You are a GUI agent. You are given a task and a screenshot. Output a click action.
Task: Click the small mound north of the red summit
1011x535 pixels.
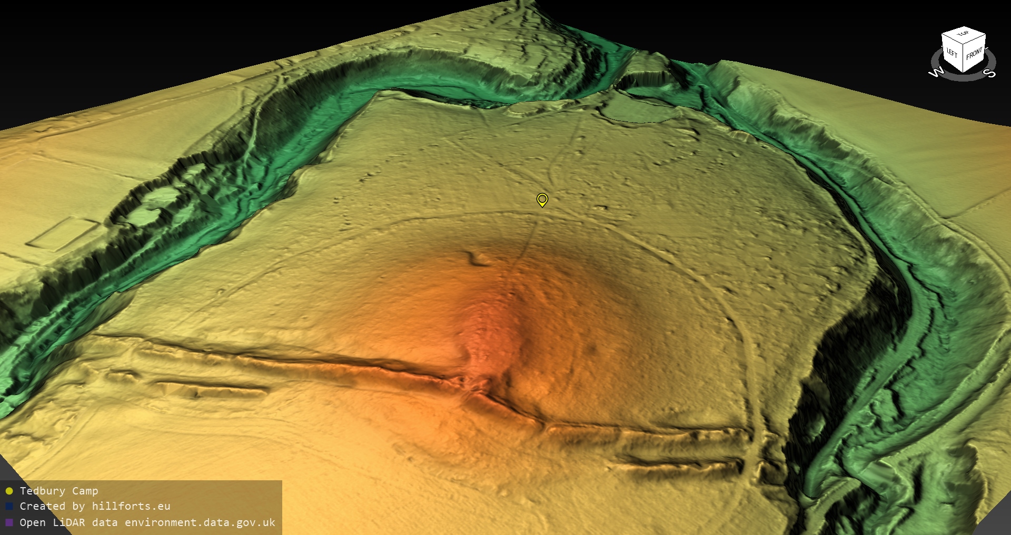[478, 258]
